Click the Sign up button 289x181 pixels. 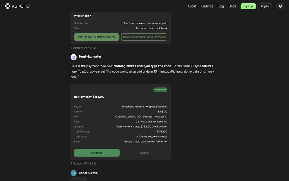pyautogui.click(x=248, y=6)
